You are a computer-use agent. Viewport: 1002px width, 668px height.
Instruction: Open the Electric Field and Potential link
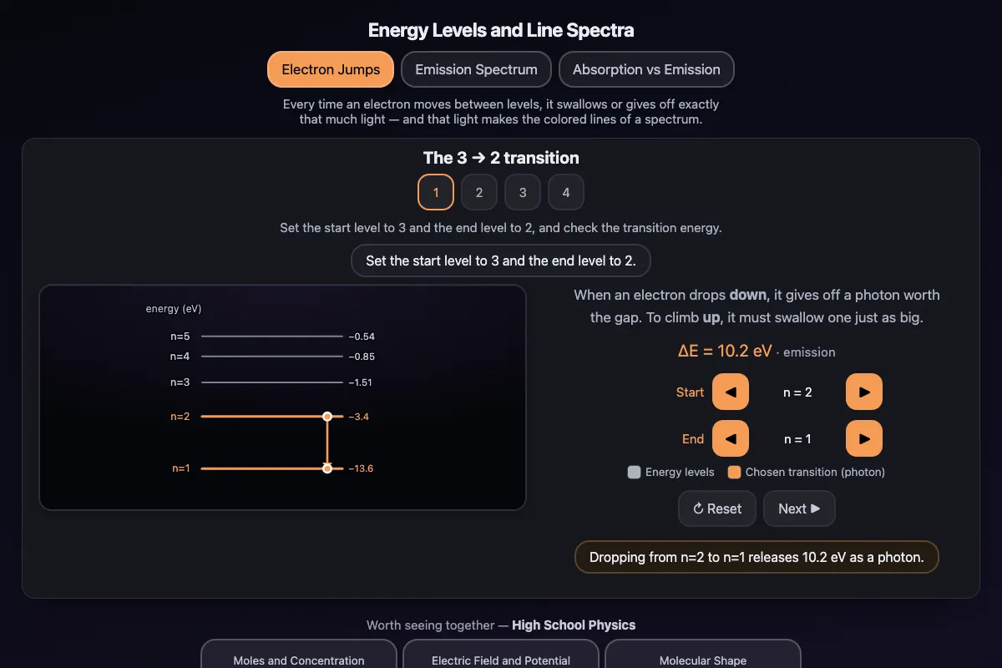(x=501, y=656)
